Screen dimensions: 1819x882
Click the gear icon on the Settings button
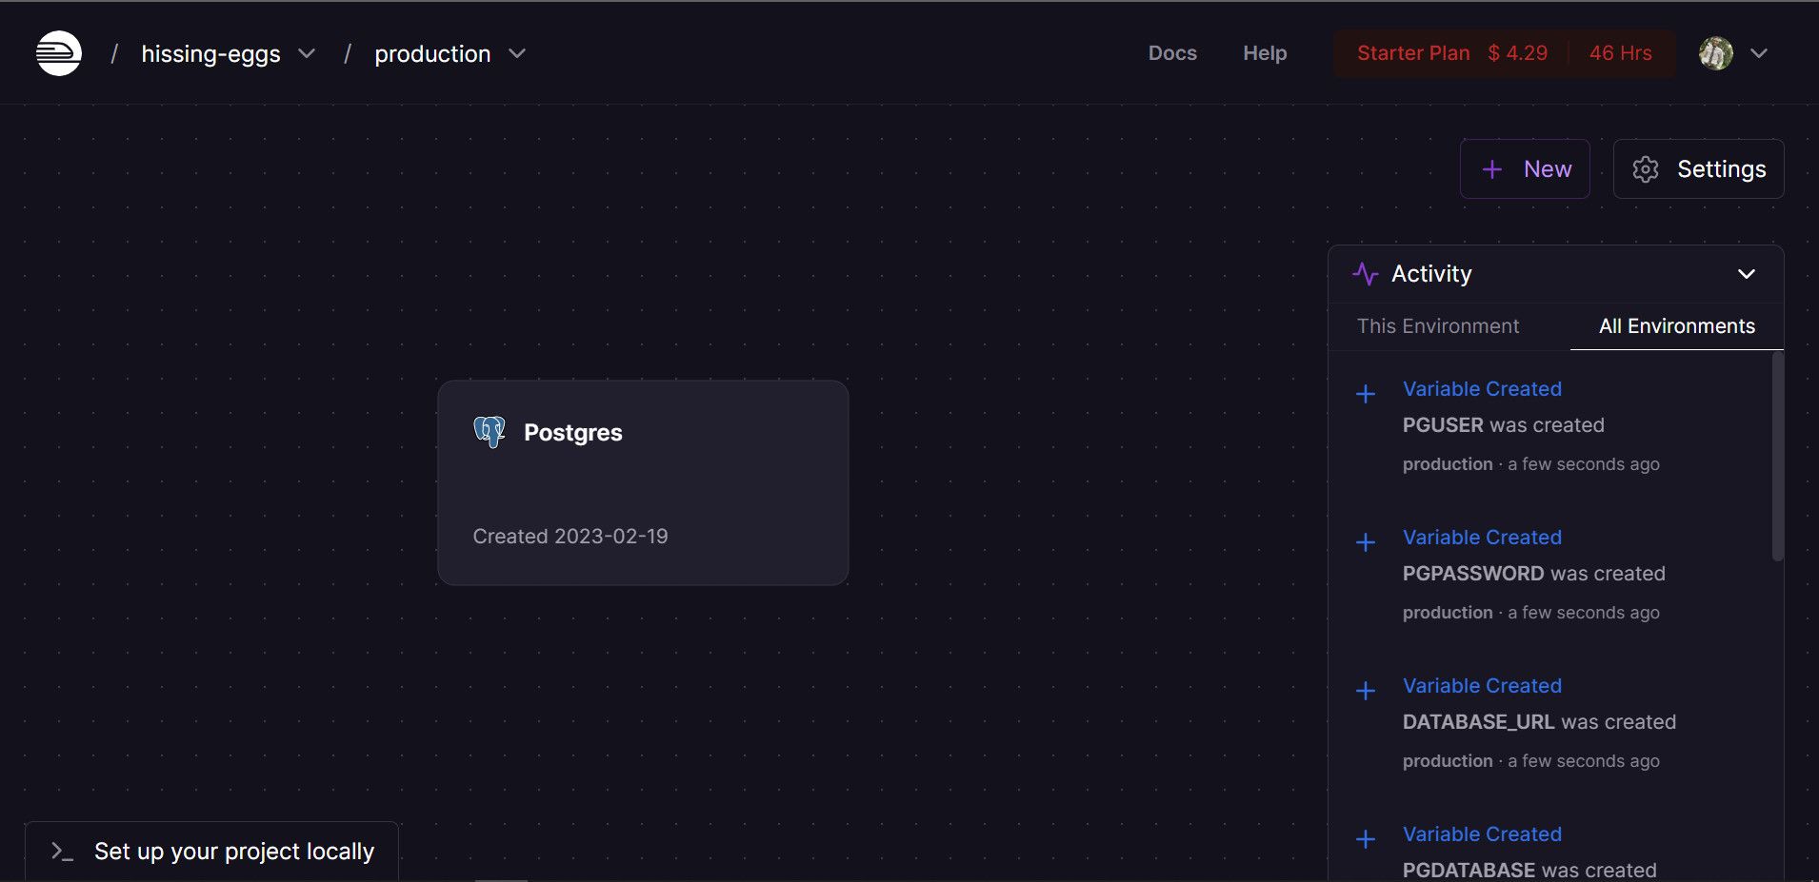(1647, 168)
